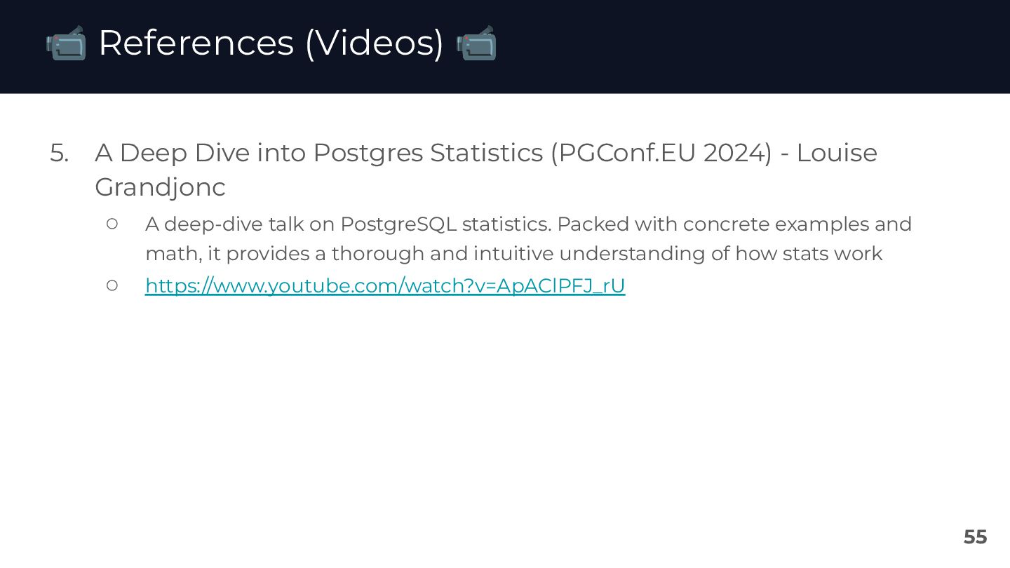
Task: Click the video camera icon left of title
Action: click(x=65, y=43)
